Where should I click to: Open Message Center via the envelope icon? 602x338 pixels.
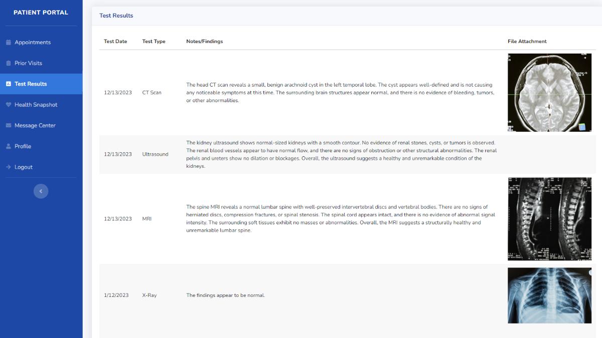[x=8, y=125]
